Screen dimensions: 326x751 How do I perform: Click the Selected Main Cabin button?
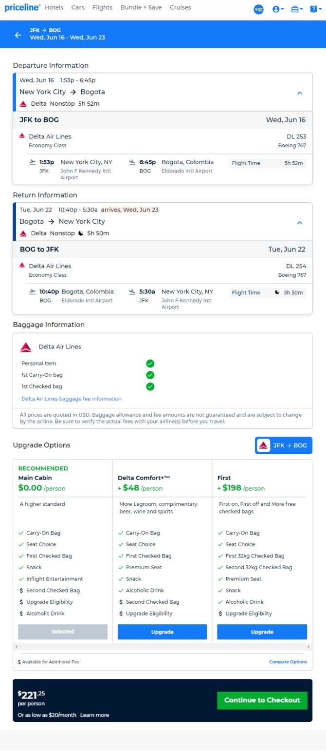[63, 632]
